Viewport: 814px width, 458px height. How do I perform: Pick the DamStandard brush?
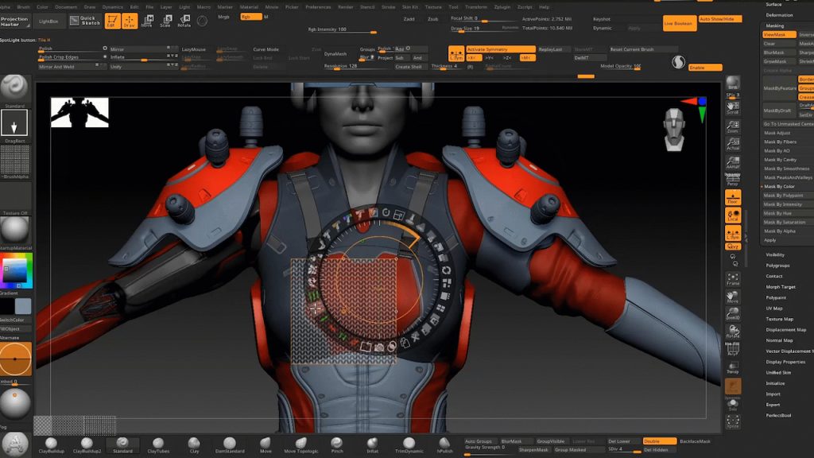click(229, 444)
